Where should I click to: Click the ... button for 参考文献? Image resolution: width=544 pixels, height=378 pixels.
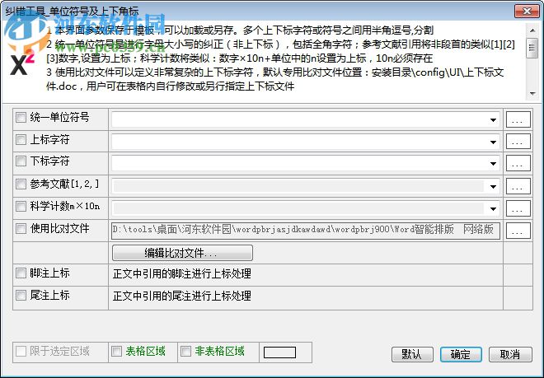tap(518, 186)
